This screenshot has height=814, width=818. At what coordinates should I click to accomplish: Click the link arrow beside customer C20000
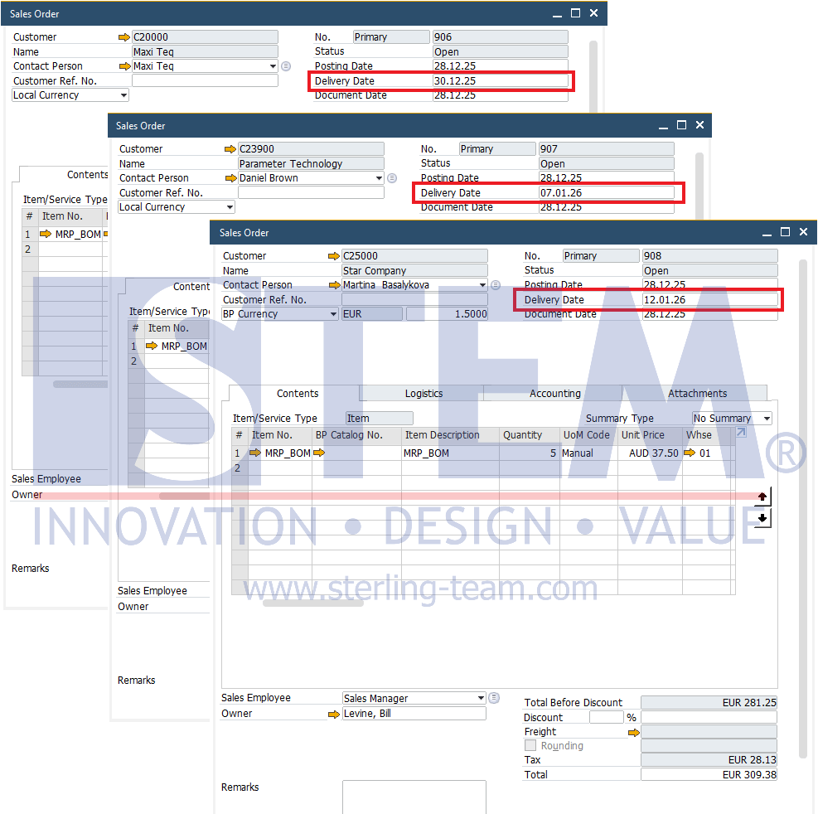(124, 37)
